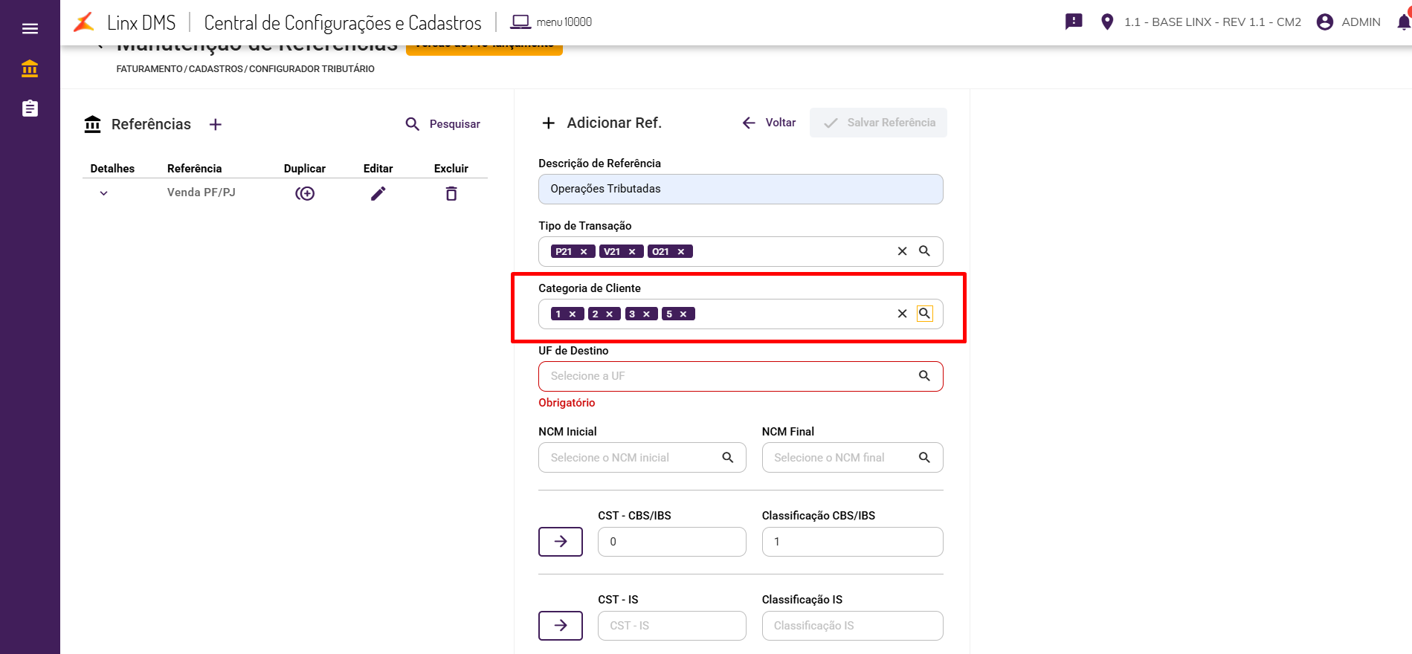Remove the P21 transaction type tag
This screenshot has height=654, width=1412.
pos(584,252)
